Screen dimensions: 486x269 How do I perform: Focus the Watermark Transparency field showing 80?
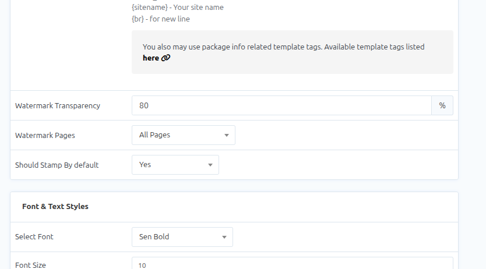(281, 105)
